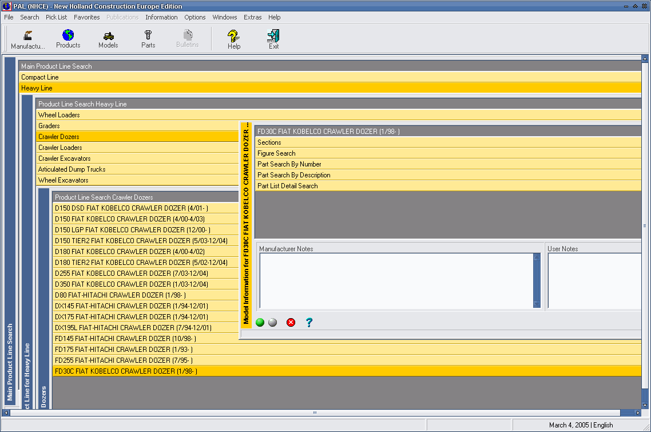Image resolution: width=651 pixels, height=432 pixels.
Task: Select Wheel Excavators category
Action: [137, 180]
